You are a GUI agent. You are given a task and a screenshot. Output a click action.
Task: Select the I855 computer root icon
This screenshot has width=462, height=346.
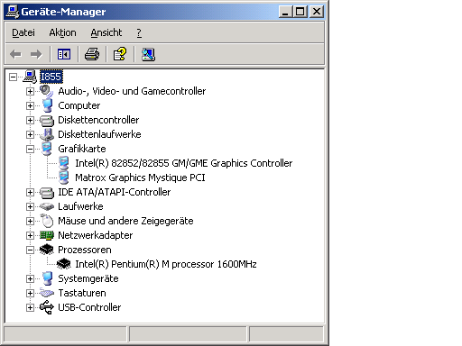30,77
